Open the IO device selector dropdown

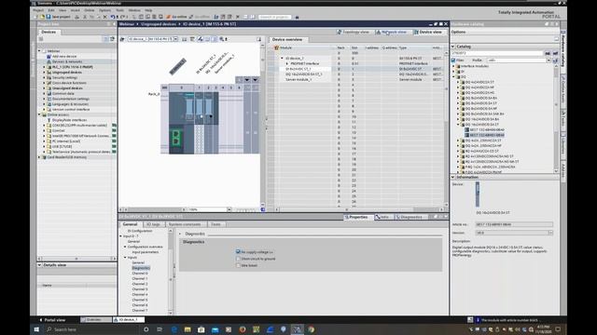pos(175,39)
